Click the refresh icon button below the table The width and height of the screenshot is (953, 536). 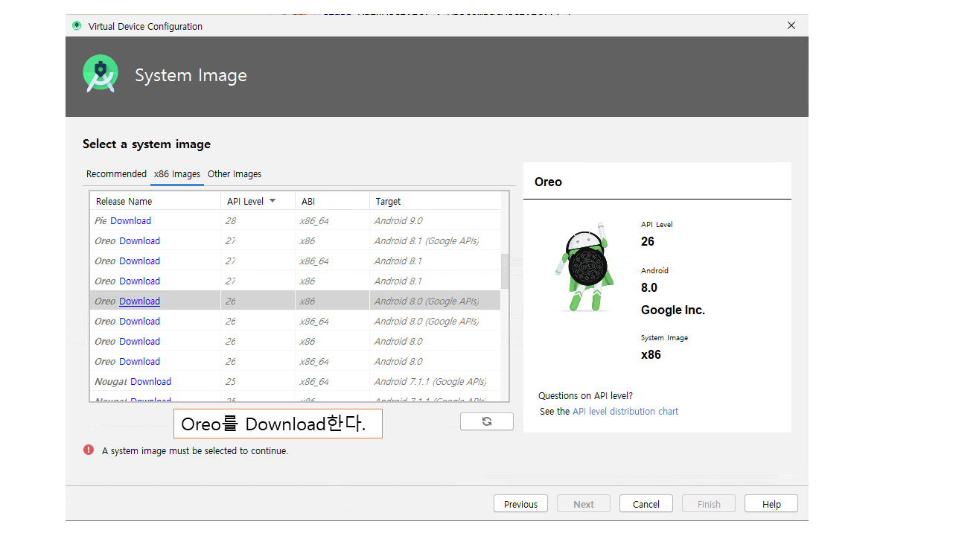pyautogui.click(x=486, y=421)
